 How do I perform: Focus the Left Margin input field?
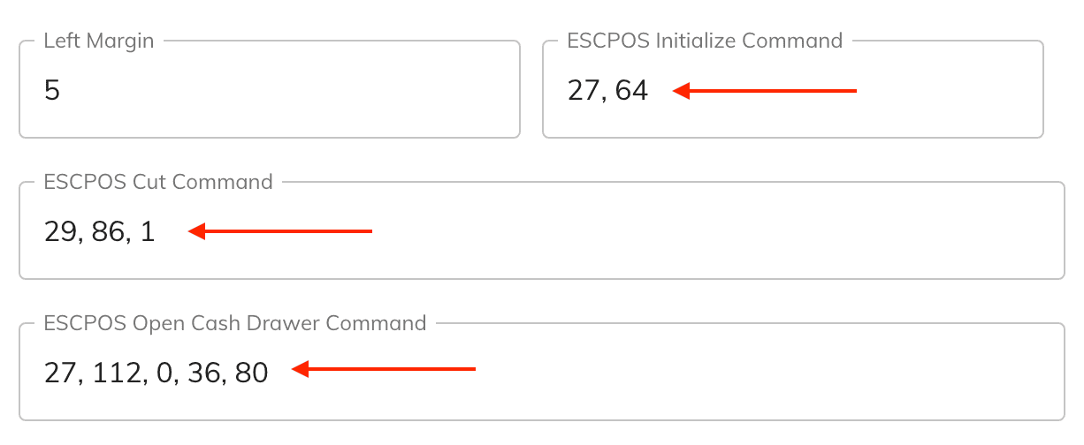pyautogui.click(x=270, y=89)
